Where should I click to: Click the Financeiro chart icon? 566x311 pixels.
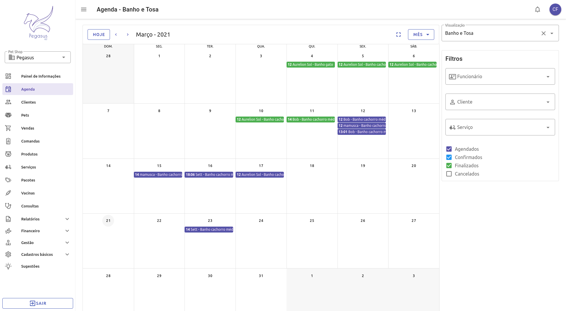(8, 231)
